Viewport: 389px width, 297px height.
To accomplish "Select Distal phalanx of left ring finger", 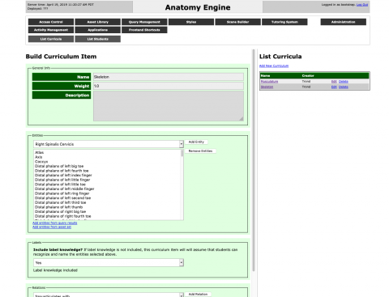I will [x=62, y=193].
